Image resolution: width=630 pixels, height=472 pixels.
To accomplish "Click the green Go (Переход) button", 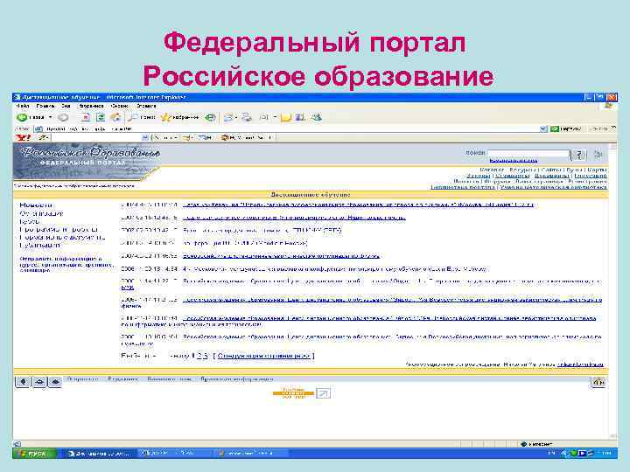I will (x=566, y=128).
